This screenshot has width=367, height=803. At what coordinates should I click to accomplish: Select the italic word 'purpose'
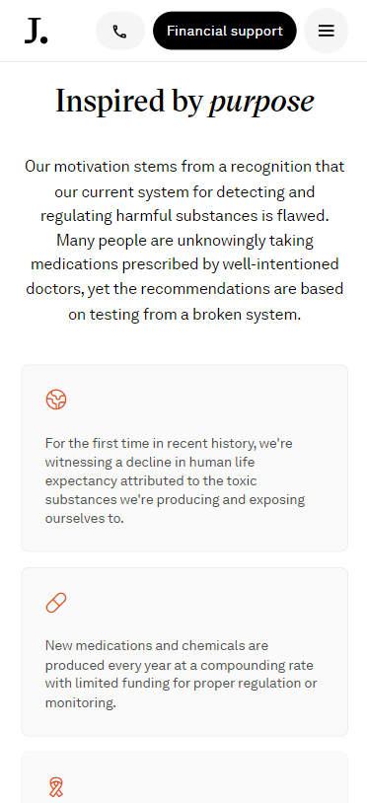261,102
